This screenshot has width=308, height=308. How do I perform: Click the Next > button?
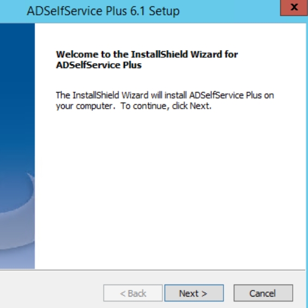pos(194,293)
